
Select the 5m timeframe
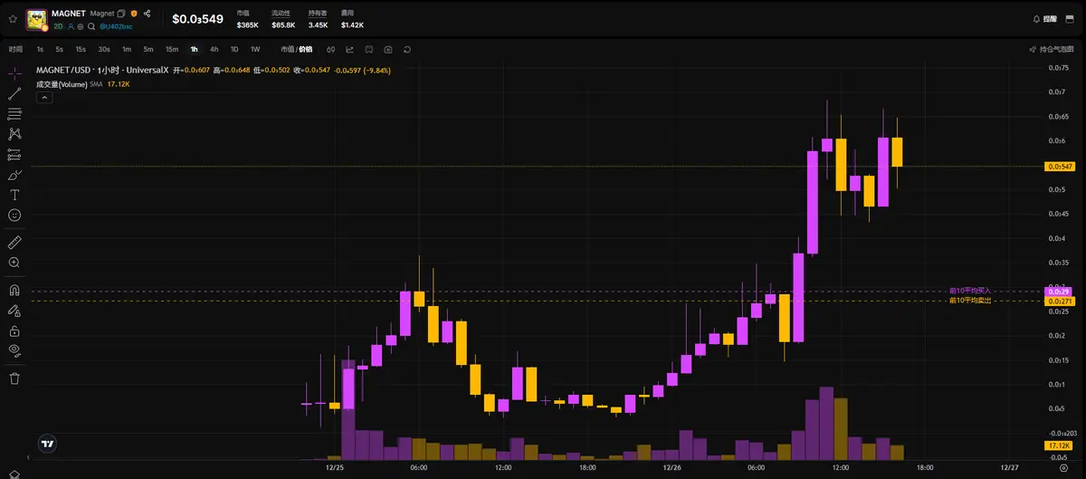pyautogui.click(x=148, y=49)
